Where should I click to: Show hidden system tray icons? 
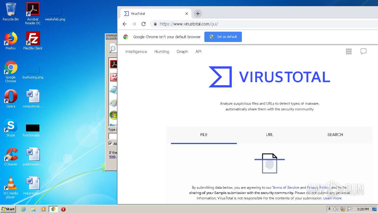tap(329, 209)
